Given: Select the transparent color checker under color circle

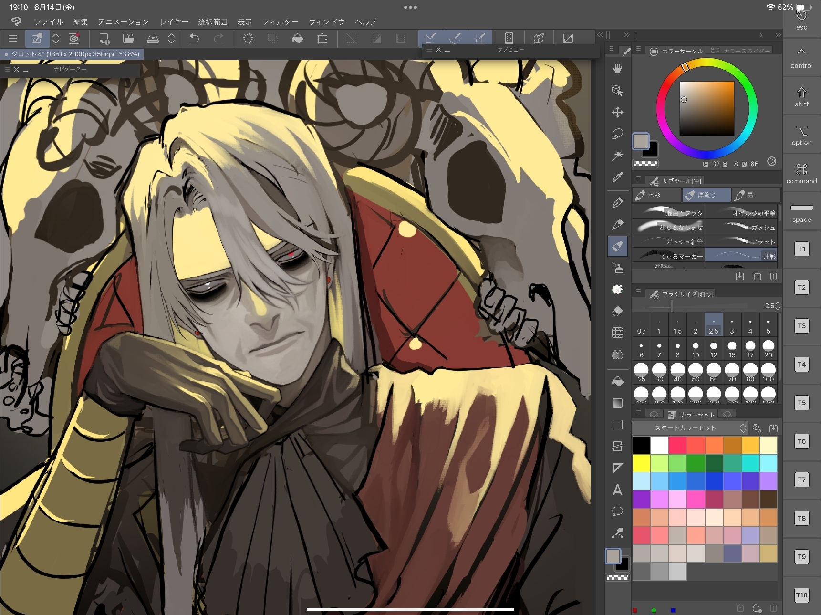Looking at the screenshot, I should click(645, 164).
